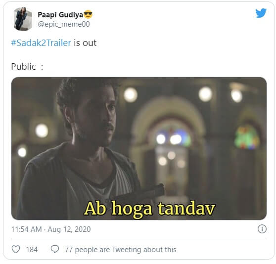
Task: Click the "Public :" line of the tweet
Action: click(27, 67)
